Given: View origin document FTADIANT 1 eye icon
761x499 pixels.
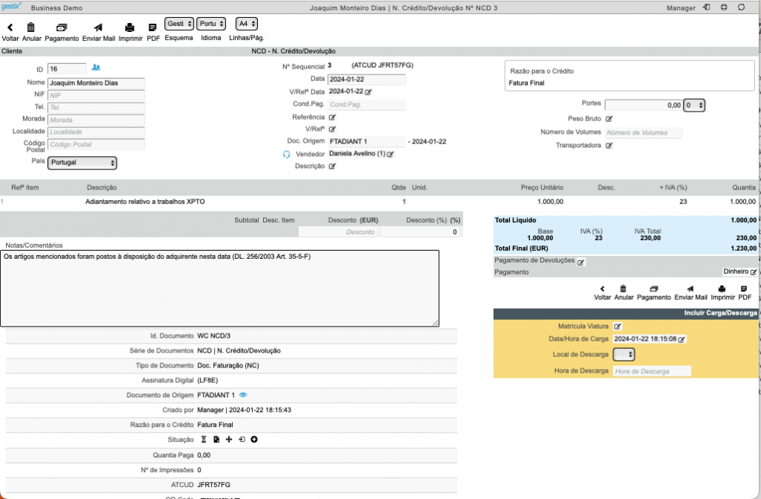Looking at the screenshot, I should coord(243,395).
